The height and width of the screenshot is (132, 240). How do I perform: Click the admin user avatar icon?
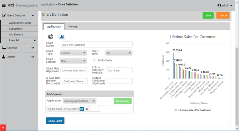[x=219, y=5]
